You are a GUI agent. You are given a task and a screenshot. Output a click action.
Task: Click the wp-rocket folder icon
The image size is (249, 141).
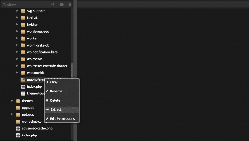tap(23, 59)
